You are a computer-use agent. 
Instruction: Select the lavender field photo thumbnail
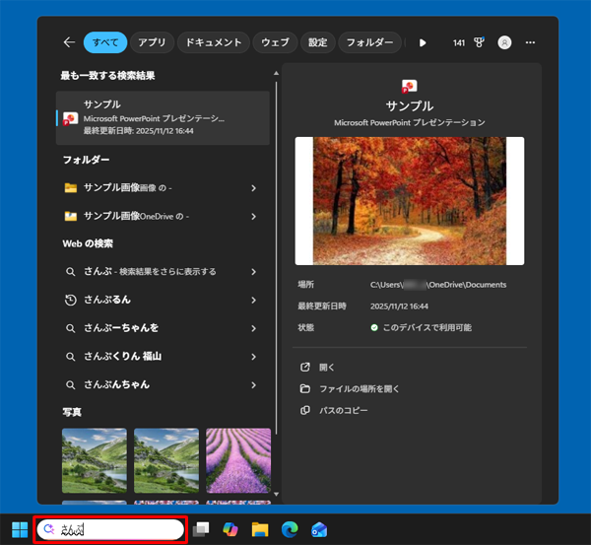(x=238, y=459)
